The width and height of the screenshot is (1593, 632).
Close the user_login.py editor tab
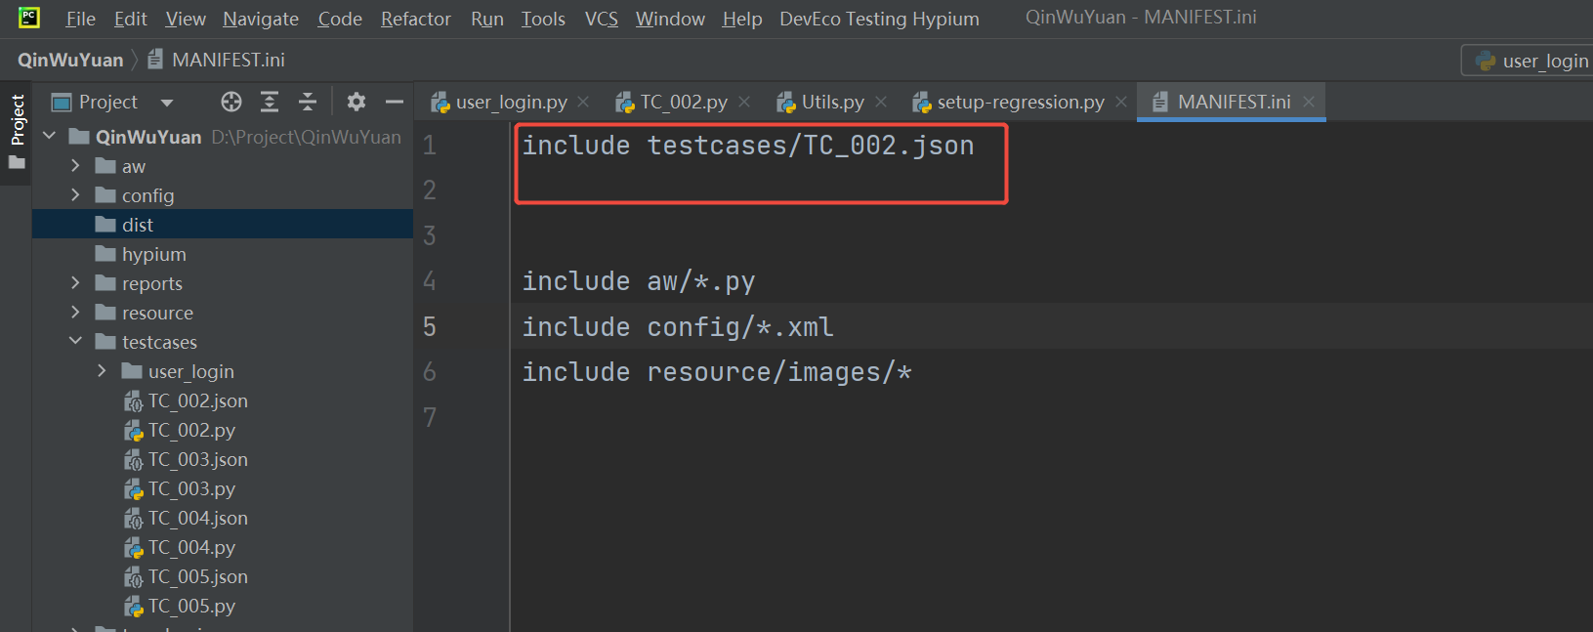point(583,102)
